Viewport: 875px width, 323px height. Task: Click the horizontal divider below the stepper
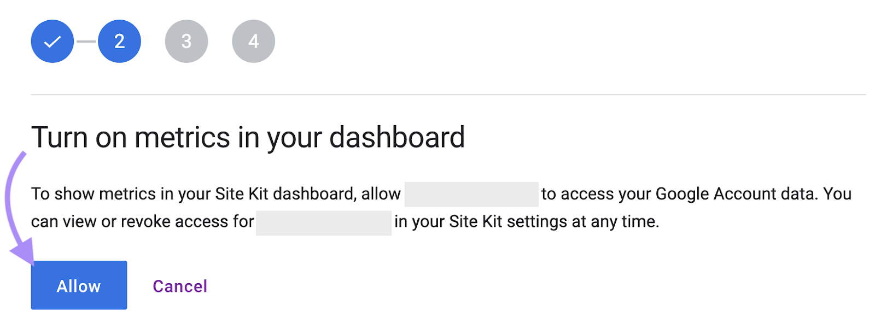437,93
